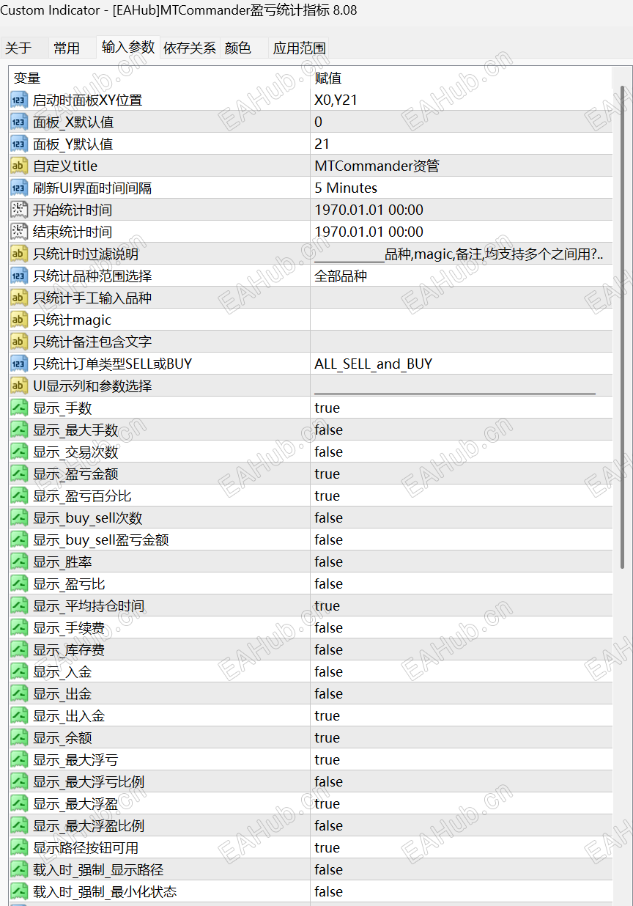Screen dimensions: 633x906
Task: Click the datetime icon beside 结束统计时间
Action: pyautogui.click(x=20, y=232)
